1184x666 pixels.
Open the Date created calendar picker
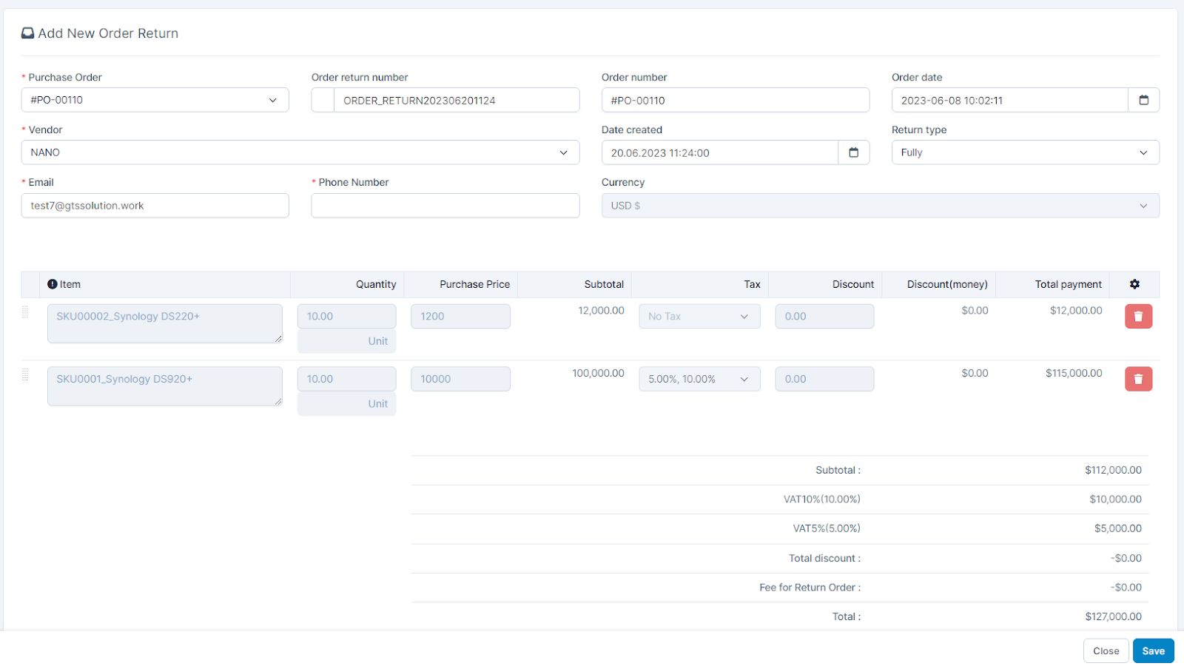pos(853,152)
